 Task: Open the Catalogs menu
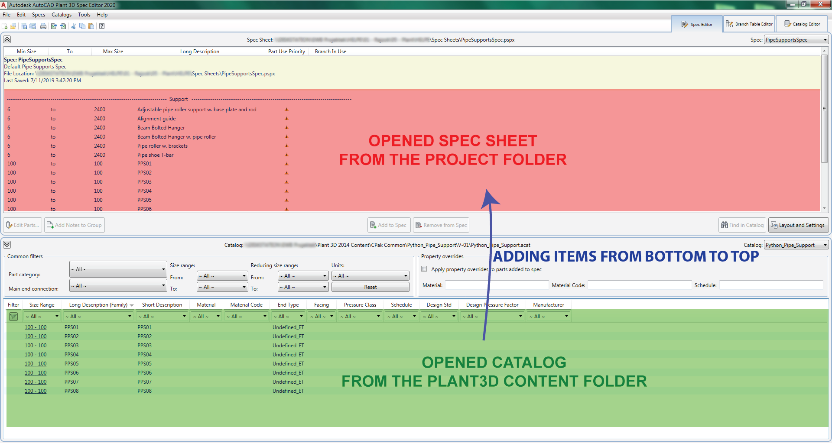[62, 15]
